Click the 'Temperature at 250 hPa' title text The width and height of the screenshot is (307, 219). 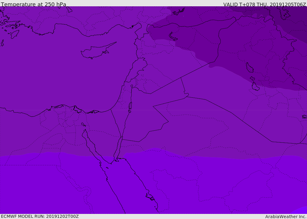pyautogui.click(x=34, y=4)
